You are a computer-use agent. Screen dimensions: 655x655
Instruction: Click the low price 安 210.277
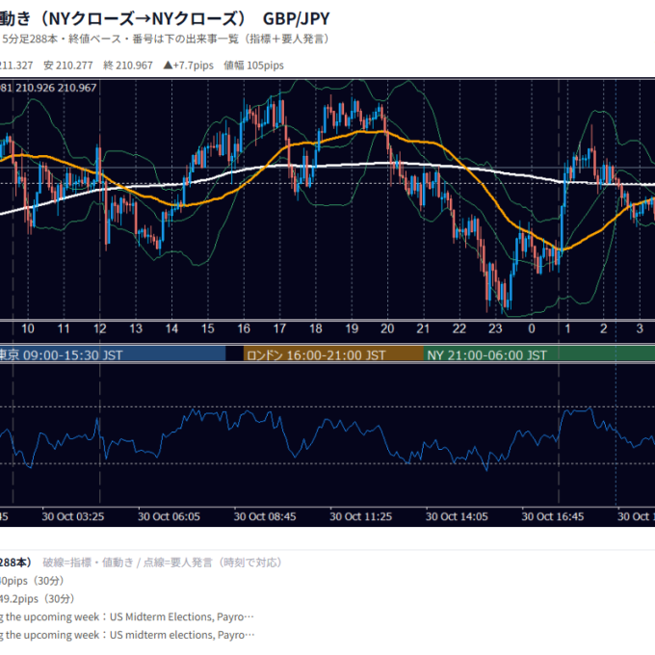[68, 65]
